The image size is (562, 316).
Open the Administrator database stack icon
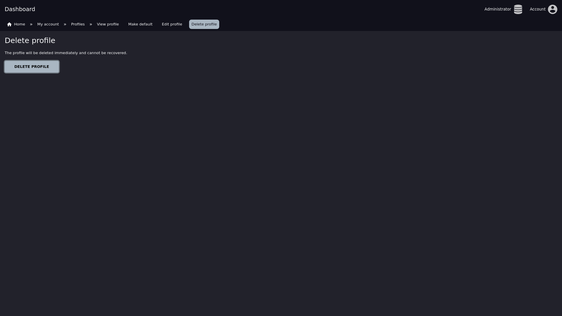(518, 9)
